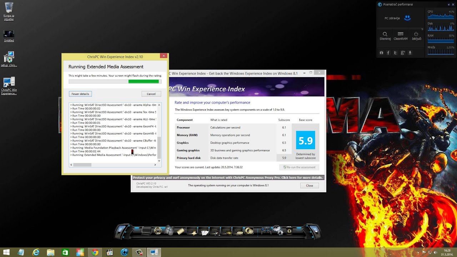457x257 pixels.
Task: Click the Disk usage graph
Action: click(441, 28)
